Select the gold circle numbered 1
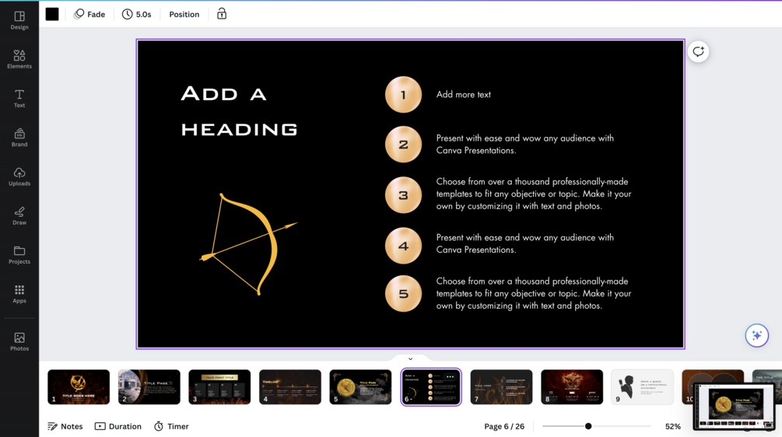Screen dimensions: 782x437 404,94
